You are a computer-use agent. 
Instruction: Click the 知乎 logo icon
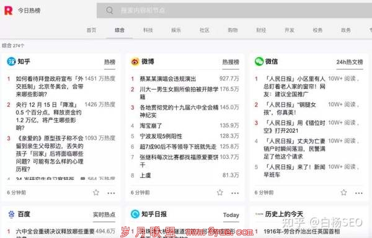click(x=11, y=62)
